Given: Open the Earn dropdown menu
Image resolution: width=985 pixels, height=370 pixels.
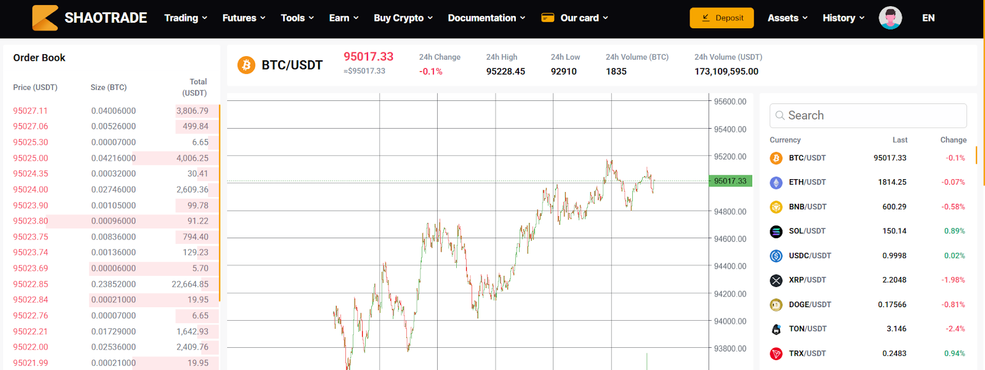Looking at the screenshot, I should pos(344,18).
